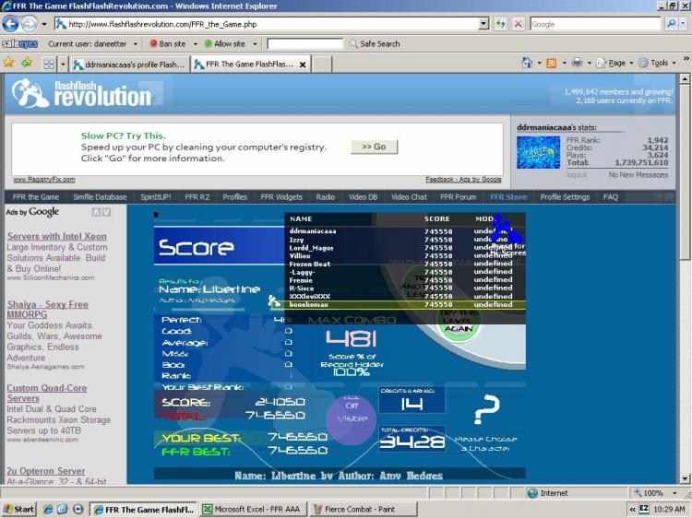692x518 pixels.
Task: Open the zoom level 100% dropdown
Action: pos(674,493)
